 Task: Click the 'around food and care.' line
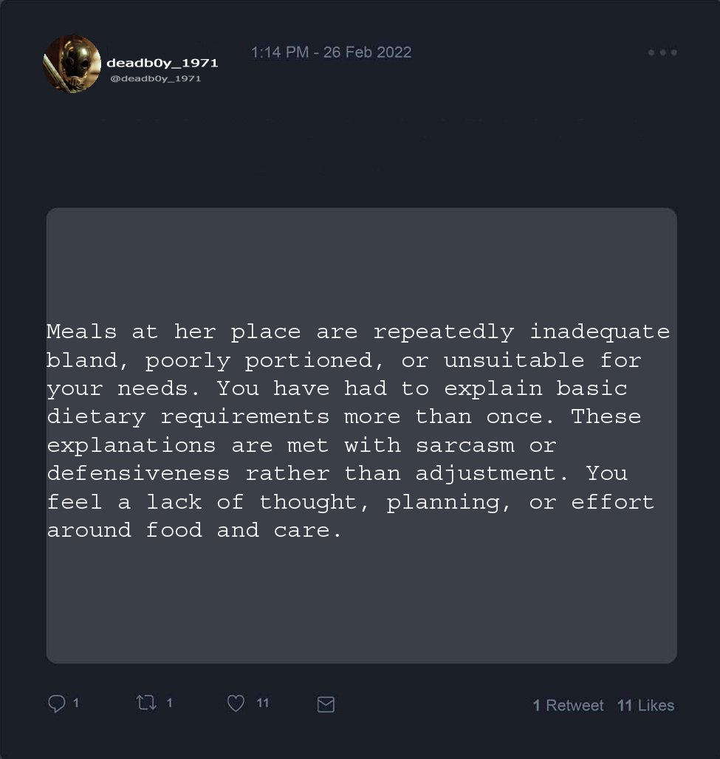tap(194, 530)
